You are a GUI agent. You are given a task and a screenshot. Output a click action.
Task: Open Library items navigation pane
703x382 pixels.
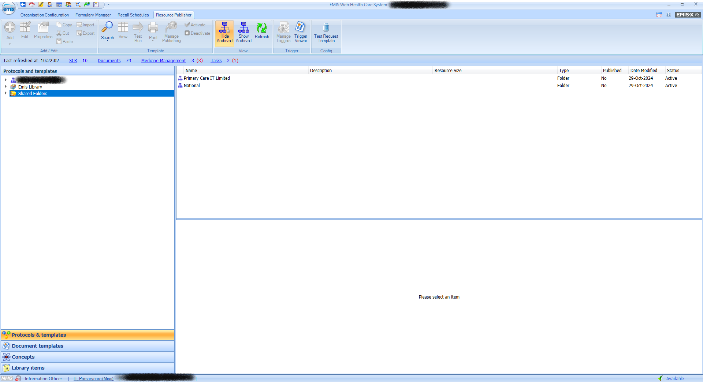[x=88, y=368]
